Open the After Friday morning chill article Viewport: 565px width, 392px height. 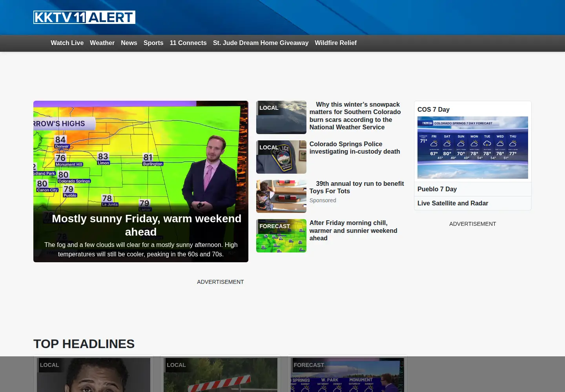[x=354, y=230]
